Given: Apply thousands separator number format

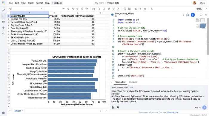Looking at the screenshot, I should tap(64, 9).
